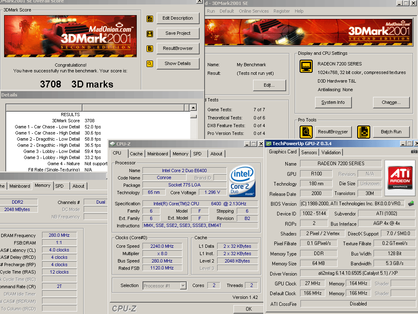Viewport: 418px width, 314px height.
Task: Open the Online Services menu
Action: coord(254,11)
